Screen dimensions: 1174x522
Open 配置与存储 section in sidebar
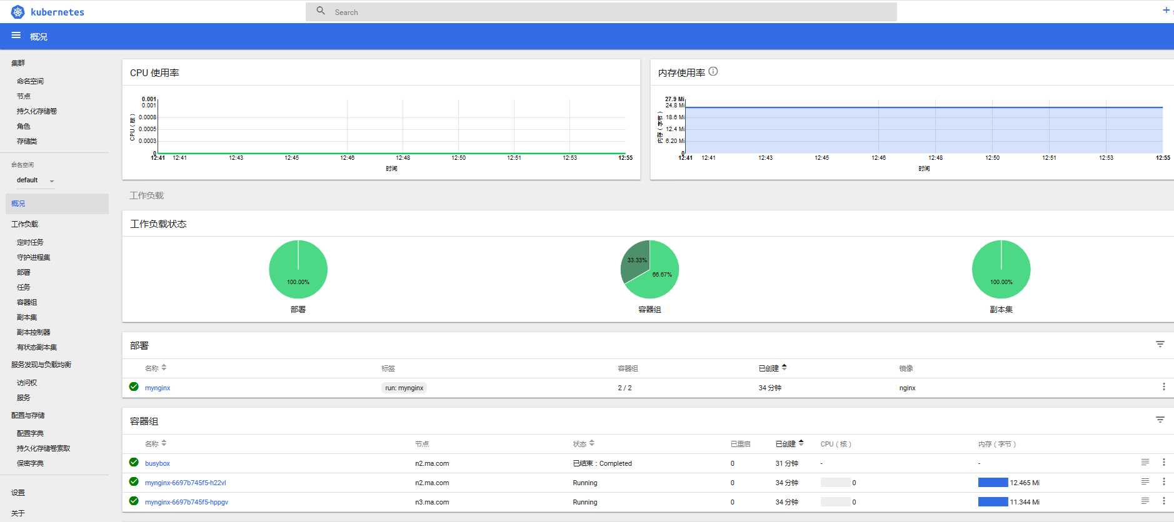[x=28, y=415]
